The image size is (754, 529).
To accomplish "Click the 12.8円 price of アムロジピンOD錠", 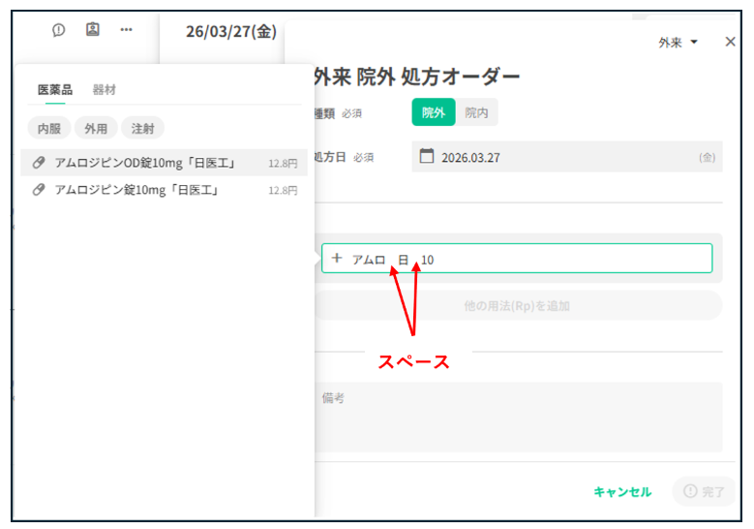I will point(283,163).
